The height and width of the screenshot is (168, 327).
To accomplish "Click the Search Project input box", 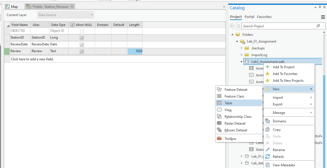I will [x=278, y=26].
